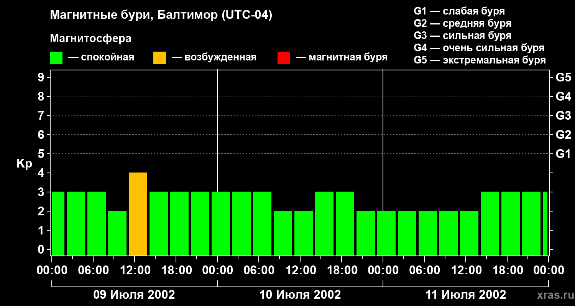Select the '10 Июля 2002' date label
The image size is (575, 306).
[x=300, y=295]
